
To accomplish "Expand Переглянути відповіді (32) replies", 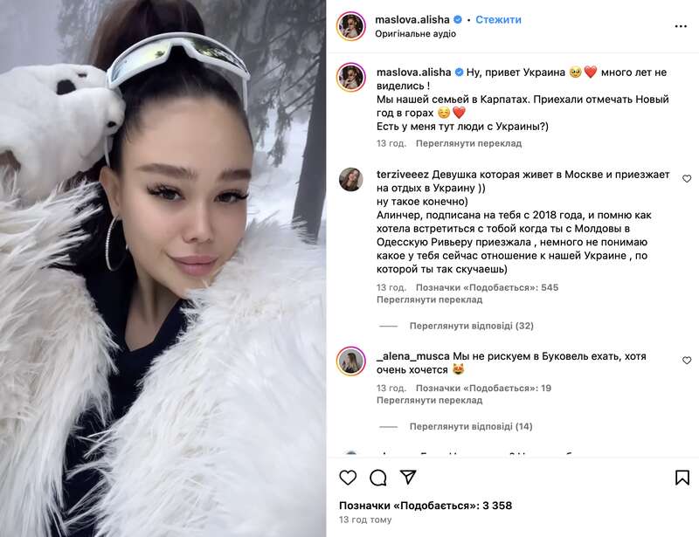I will [471, 326].
